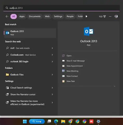The height and width of the screenshot is (125, 123).
Task: Click the user profile avatar
Action: coord(116,16)
